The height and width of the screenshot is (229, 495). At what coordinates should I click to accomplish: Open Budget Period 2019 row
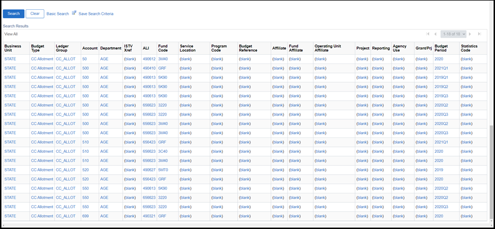pos(439,170)
